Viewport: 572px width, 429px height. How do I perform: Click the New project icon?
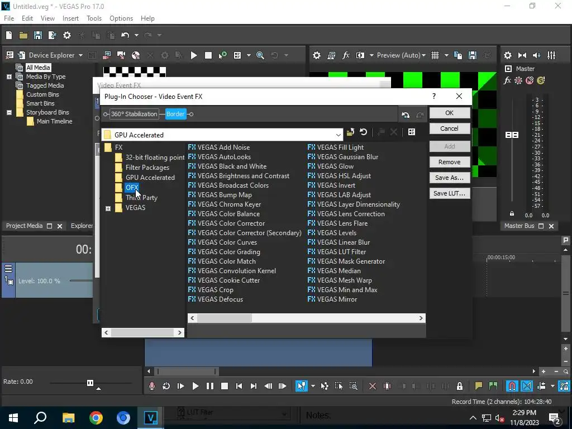point(9,35)
